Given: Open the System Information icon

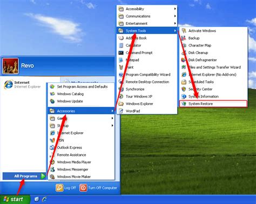Looking at the screenshot, I should [184, 96].
